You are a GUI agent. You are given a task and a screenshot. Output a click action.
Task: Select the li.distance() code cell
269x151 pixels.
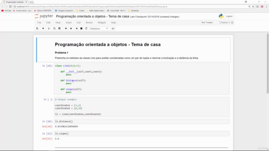click(x=142, y=121)
